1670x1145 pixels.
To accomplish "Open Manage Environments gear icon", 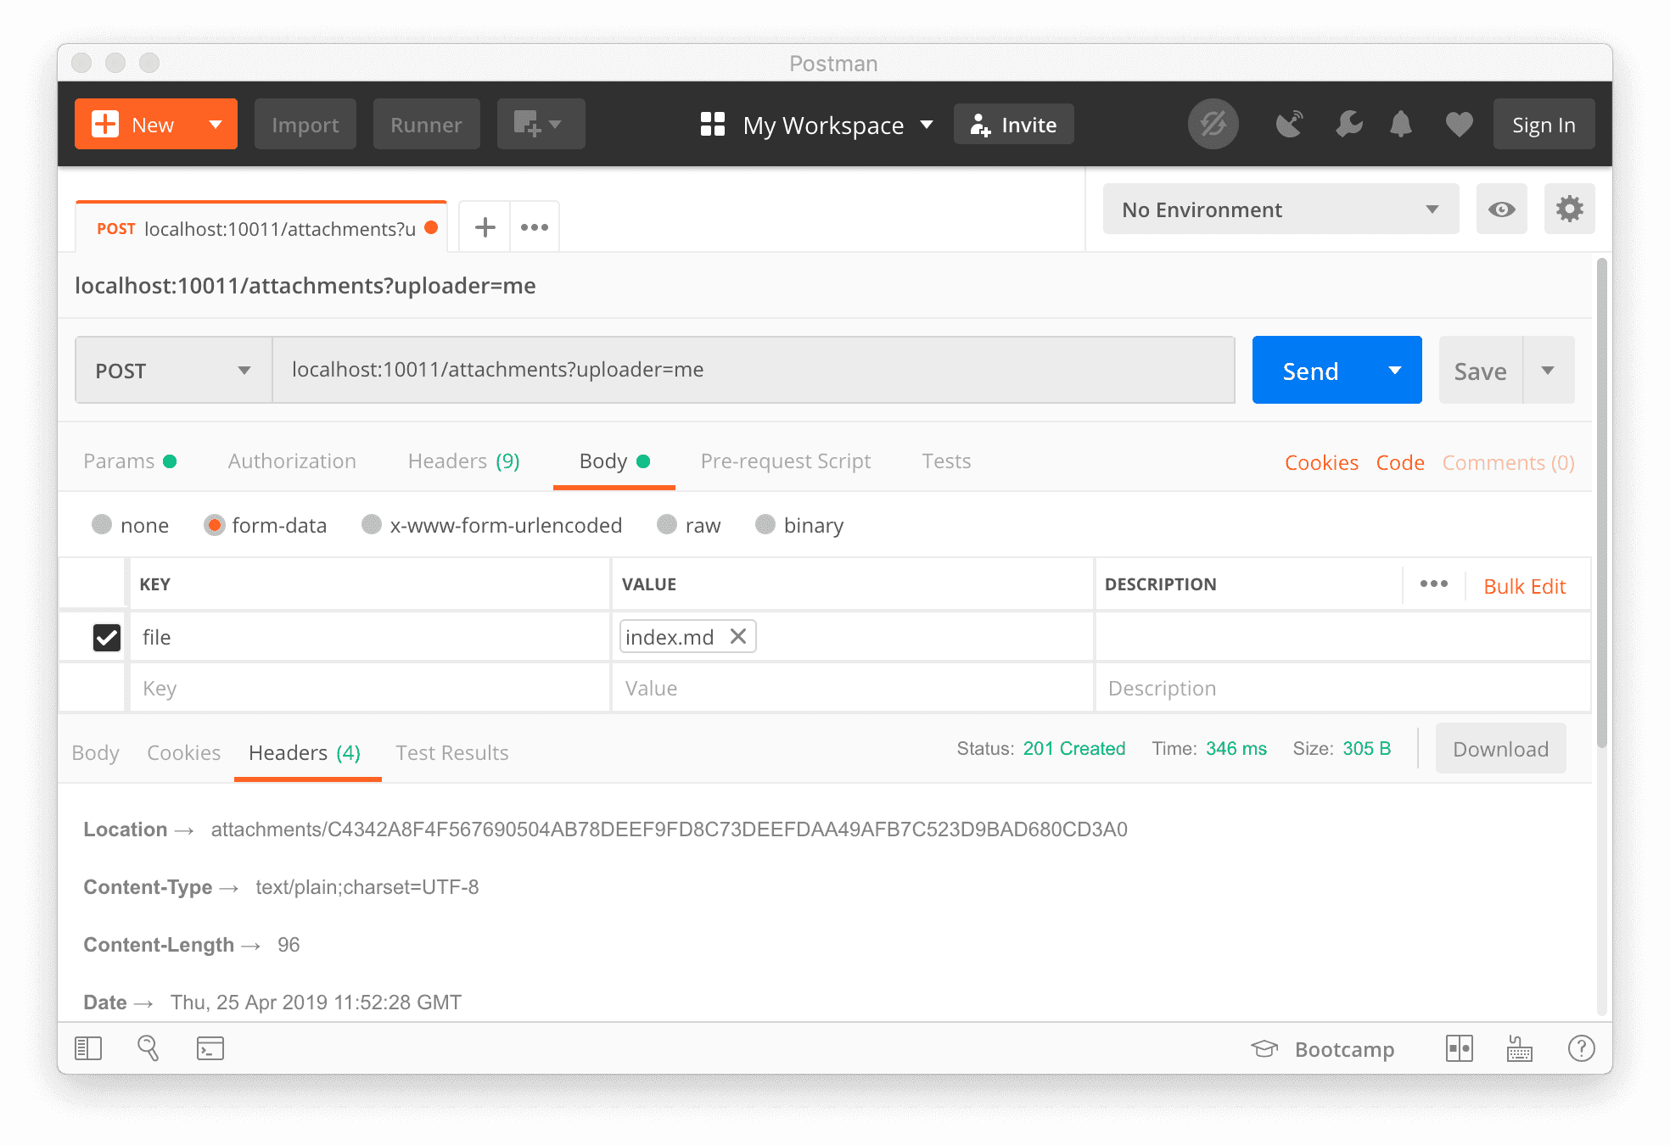I will pos(1569,209).
